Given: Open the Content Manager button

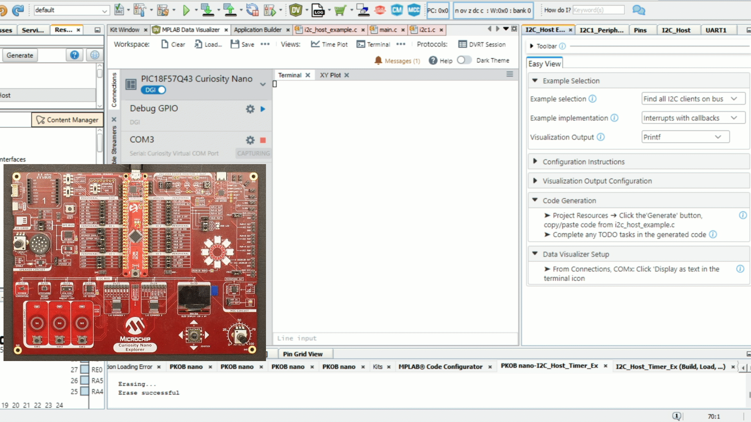Looking at the screenshot, I should point(67,120).
